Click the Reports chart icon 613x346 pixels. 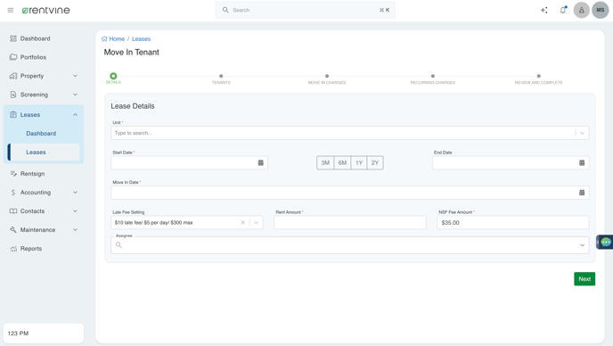pyautogui.click(x=13, y=249)
